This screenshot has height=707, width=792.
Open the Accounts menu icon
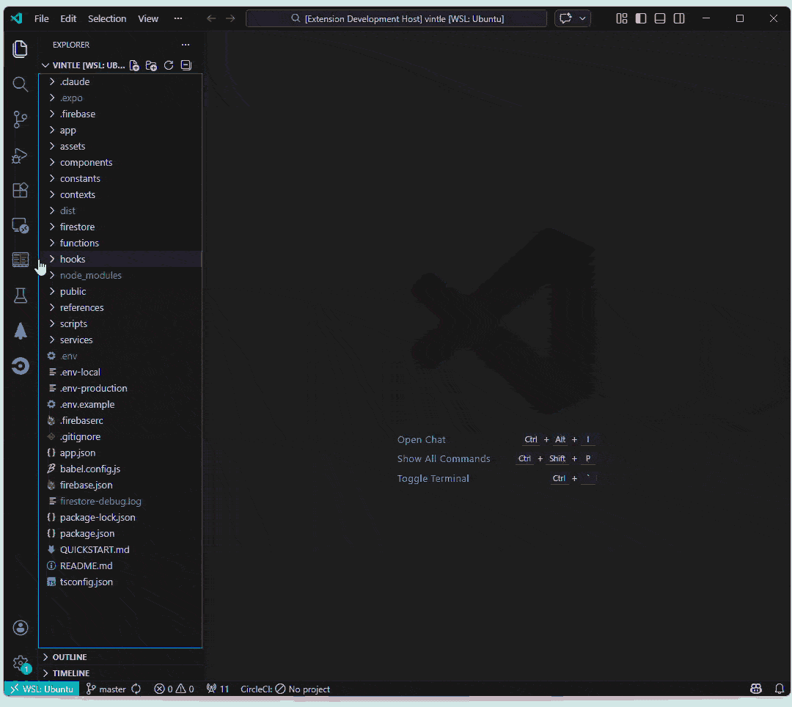(21, 628)
